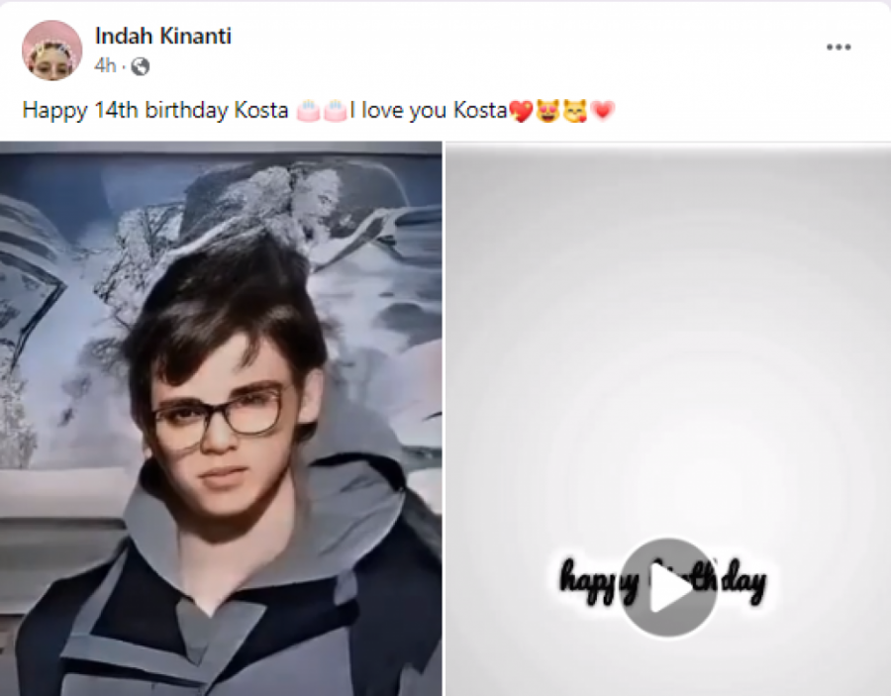Image resolution: width=891 pixels, height=696 pixels.
Task: Click the "I love you Kosta" caption text
Action: pyautogui.click(x=428, y=110)
